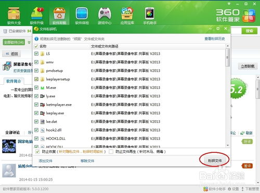Screen dimensions: 260x193
Task: Click the file list scrollbar thumb
Action: coord(228,57)
